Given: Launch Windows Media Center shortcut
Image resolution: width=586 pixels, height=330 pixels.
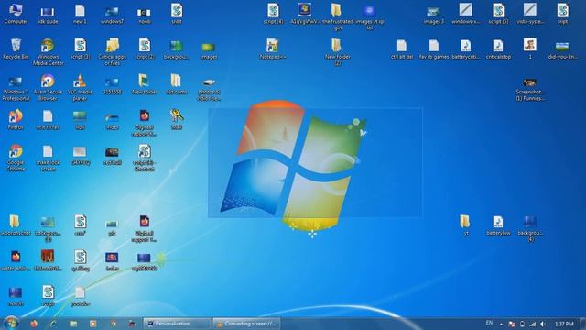Looking at the screenshot, I should point(48,52).
